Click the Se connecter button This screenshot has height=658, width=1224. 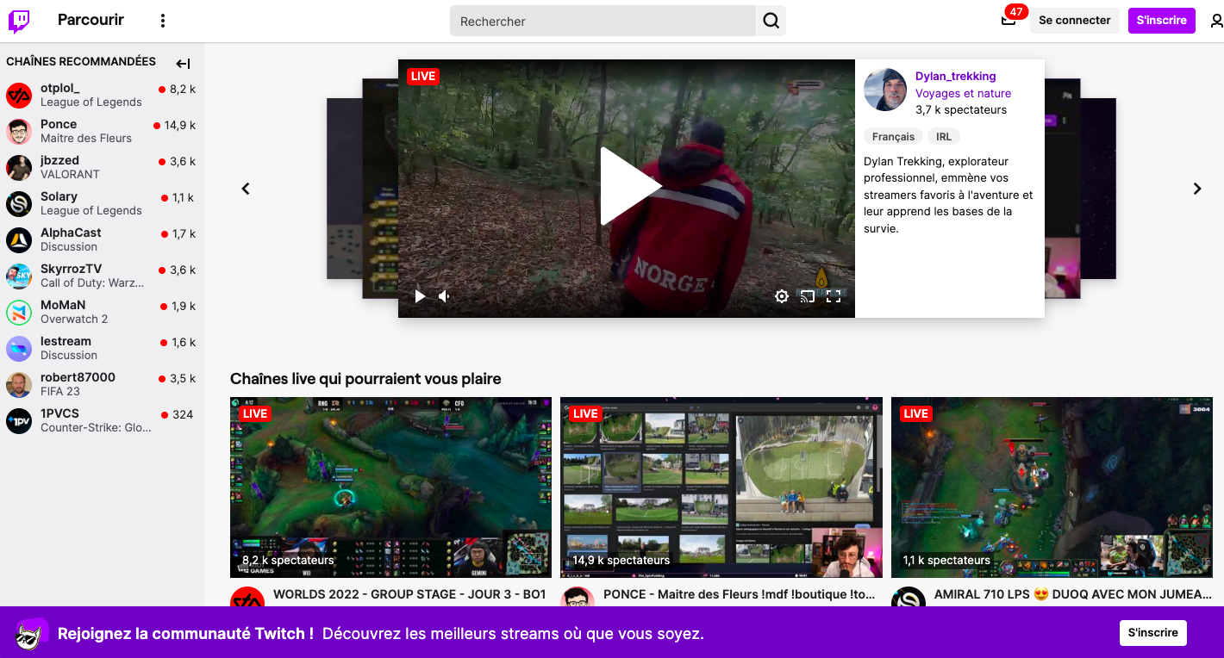coord(1075,20)
